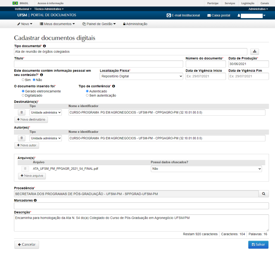Click the Procedência search magnifier icon
275x254 pixels.
[263, 194]
